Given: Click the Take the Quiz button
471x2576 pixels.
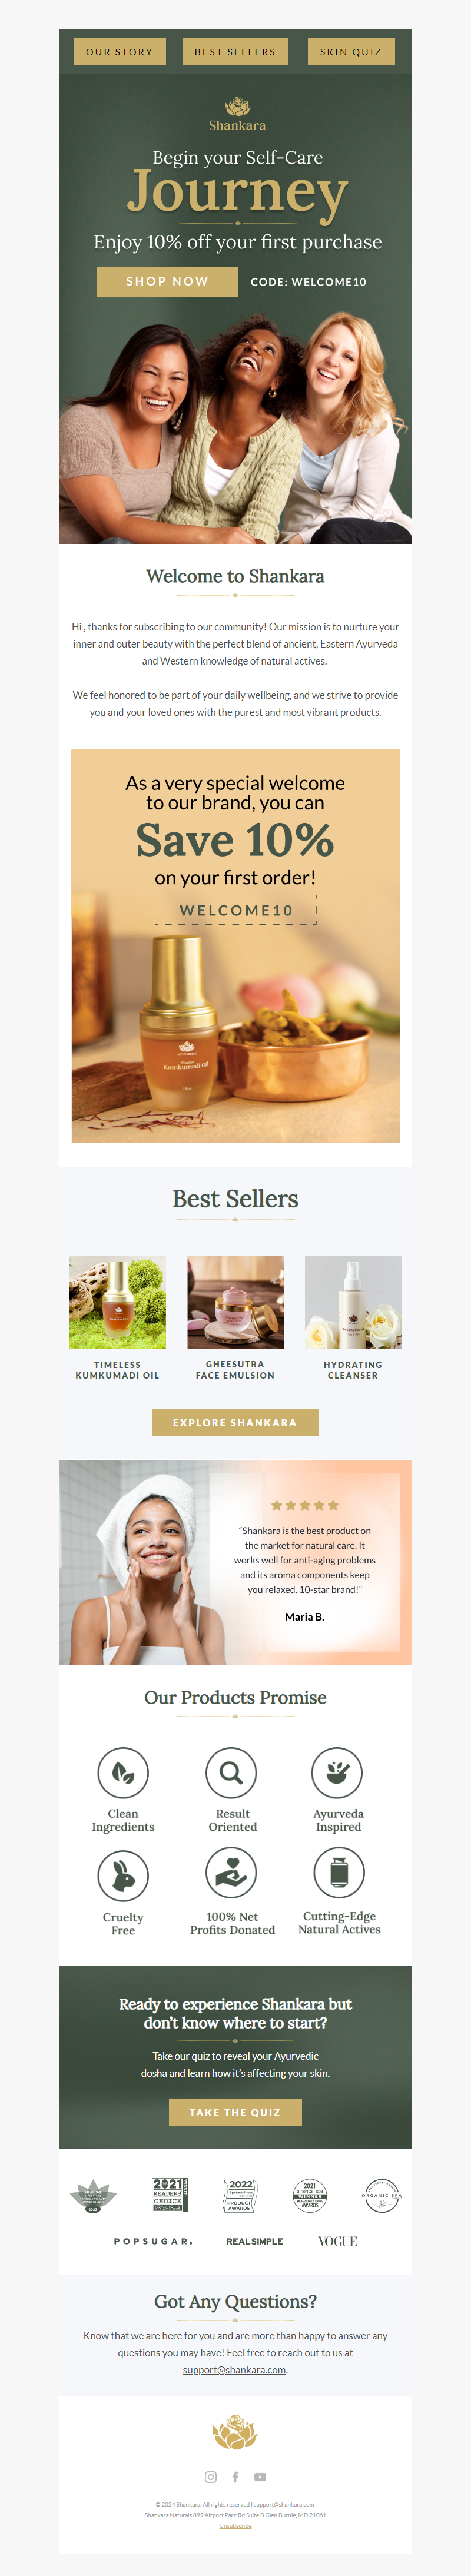Looking at the screenshot, I should click(x=235, y=2113).
